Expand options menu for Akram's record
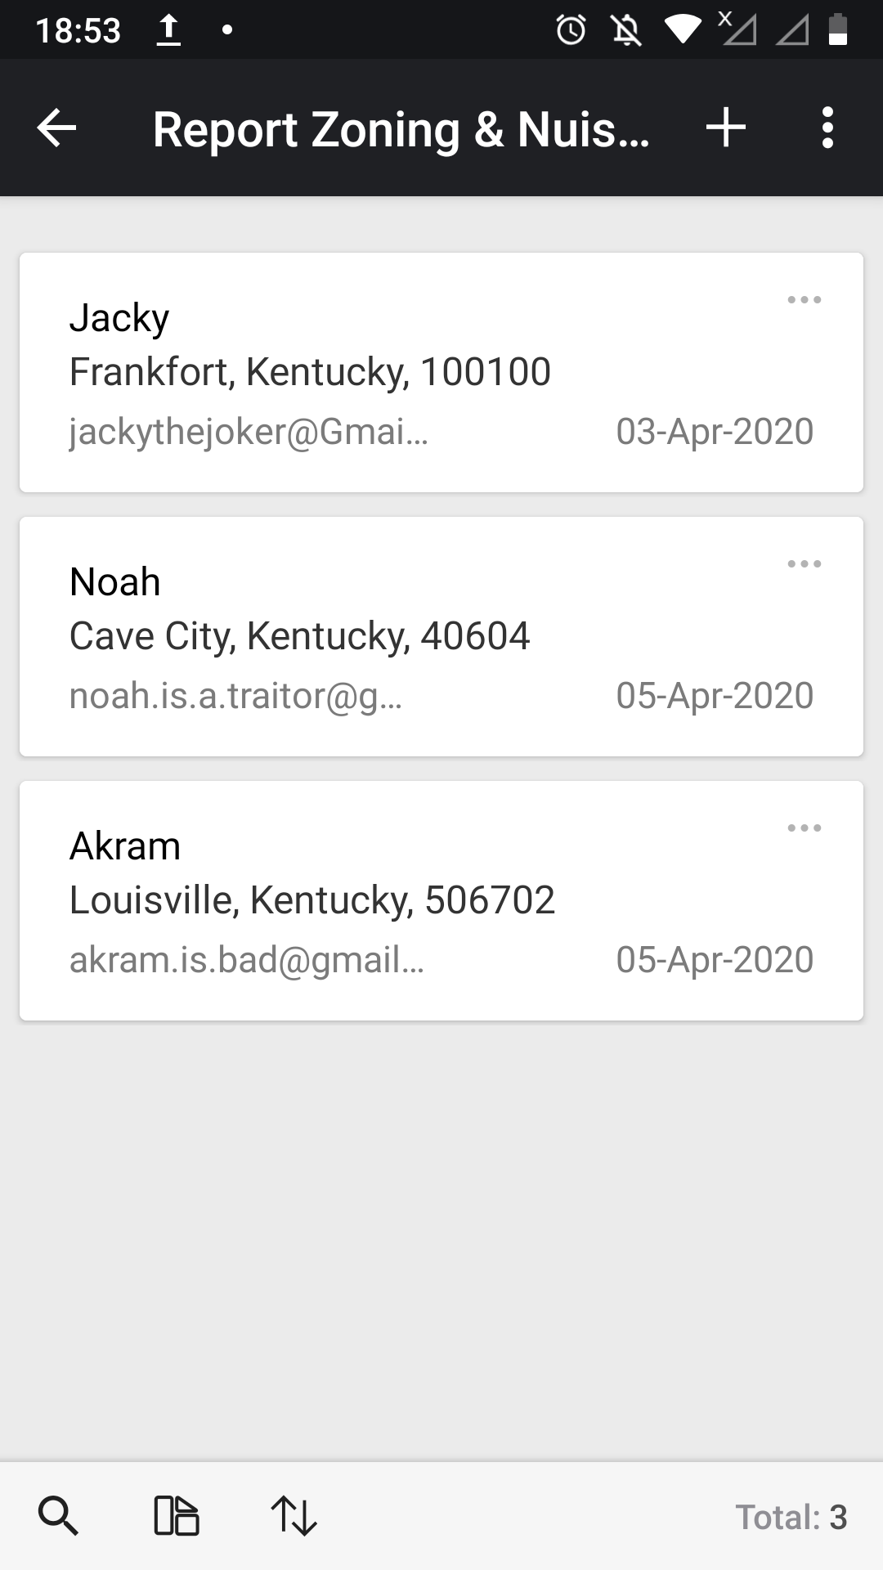Image resolution: width=883 pixels, height=1570 pixels. [804, 828]
